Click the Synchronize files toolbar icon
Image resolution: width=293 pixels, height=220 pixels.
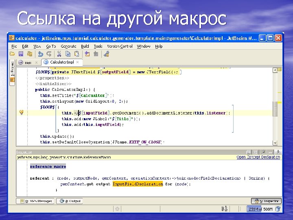pyautogui.click(x=30, y=54)
